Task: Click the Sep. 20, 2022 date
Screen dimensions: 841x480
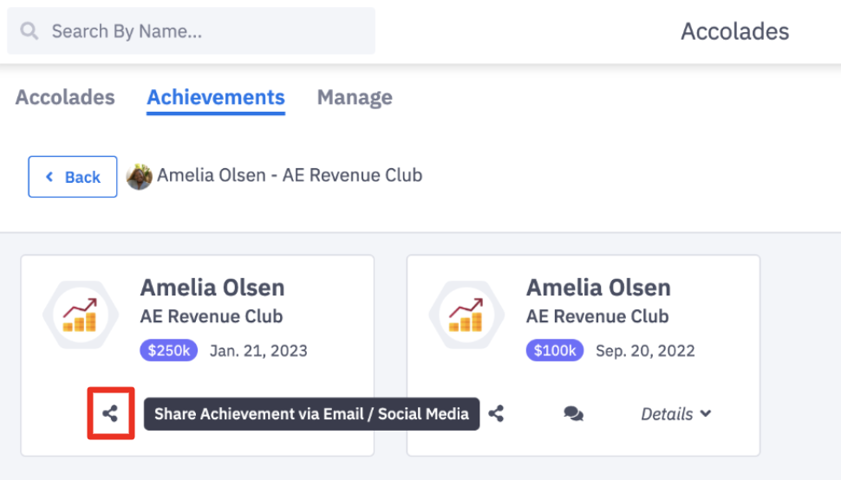Action: [x=645, y=351]
